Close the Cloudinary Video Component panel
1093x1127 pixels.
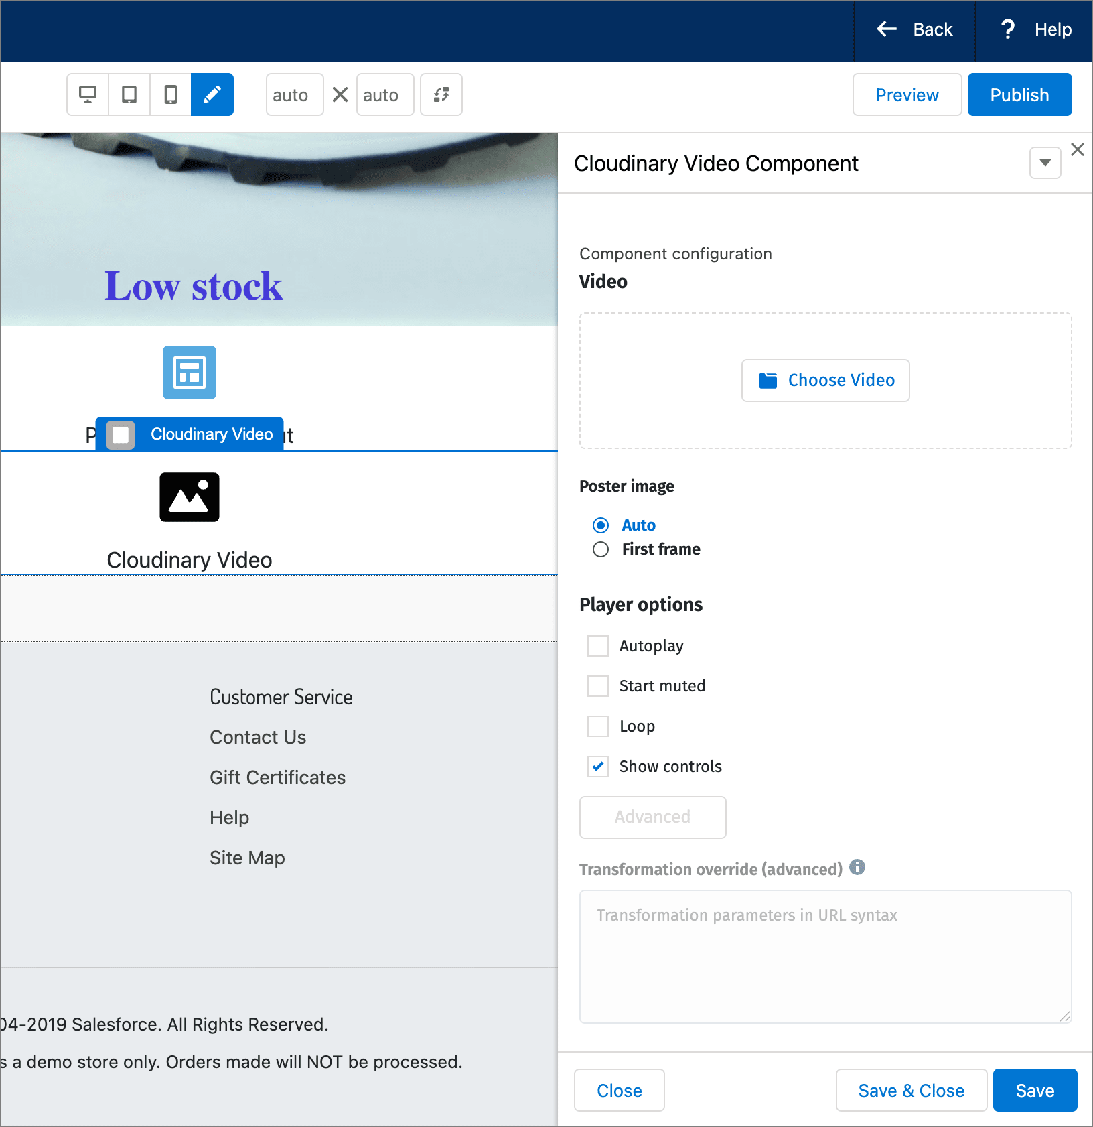point(1077,149)
